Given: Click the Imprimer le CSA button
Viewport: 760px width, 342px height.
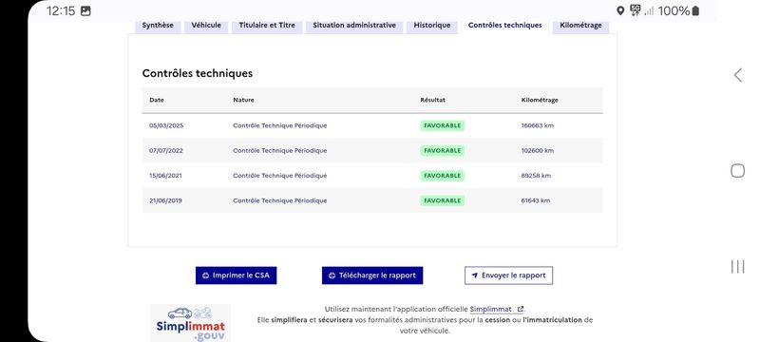Looking at the screenshot, I should pyautogui.click(x=236, y=275).
